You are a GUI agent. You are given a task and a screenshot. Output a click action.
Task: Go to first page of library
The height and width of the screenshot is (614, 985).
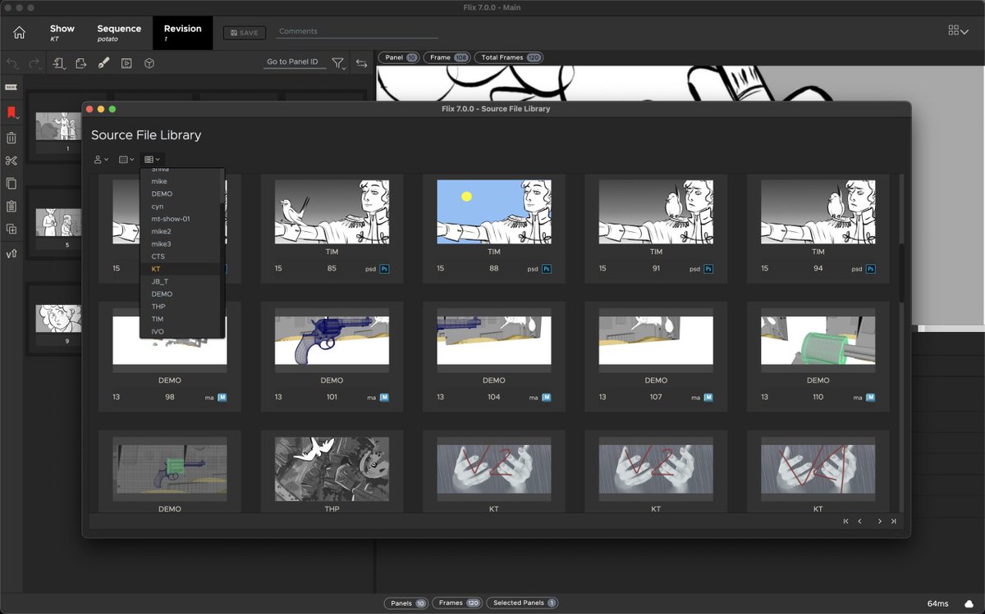click(845, 521)
